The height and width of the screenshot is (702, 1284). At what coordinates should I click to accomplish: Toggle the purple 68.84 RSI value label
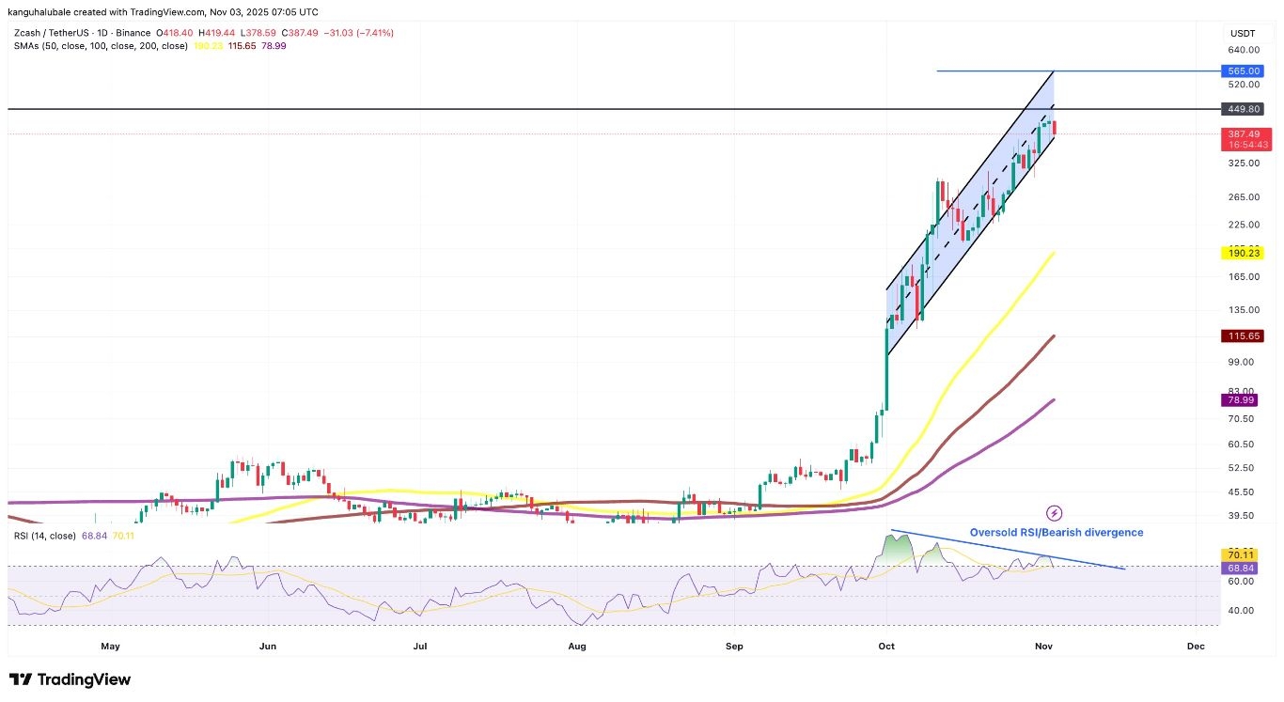point(1241,568)
